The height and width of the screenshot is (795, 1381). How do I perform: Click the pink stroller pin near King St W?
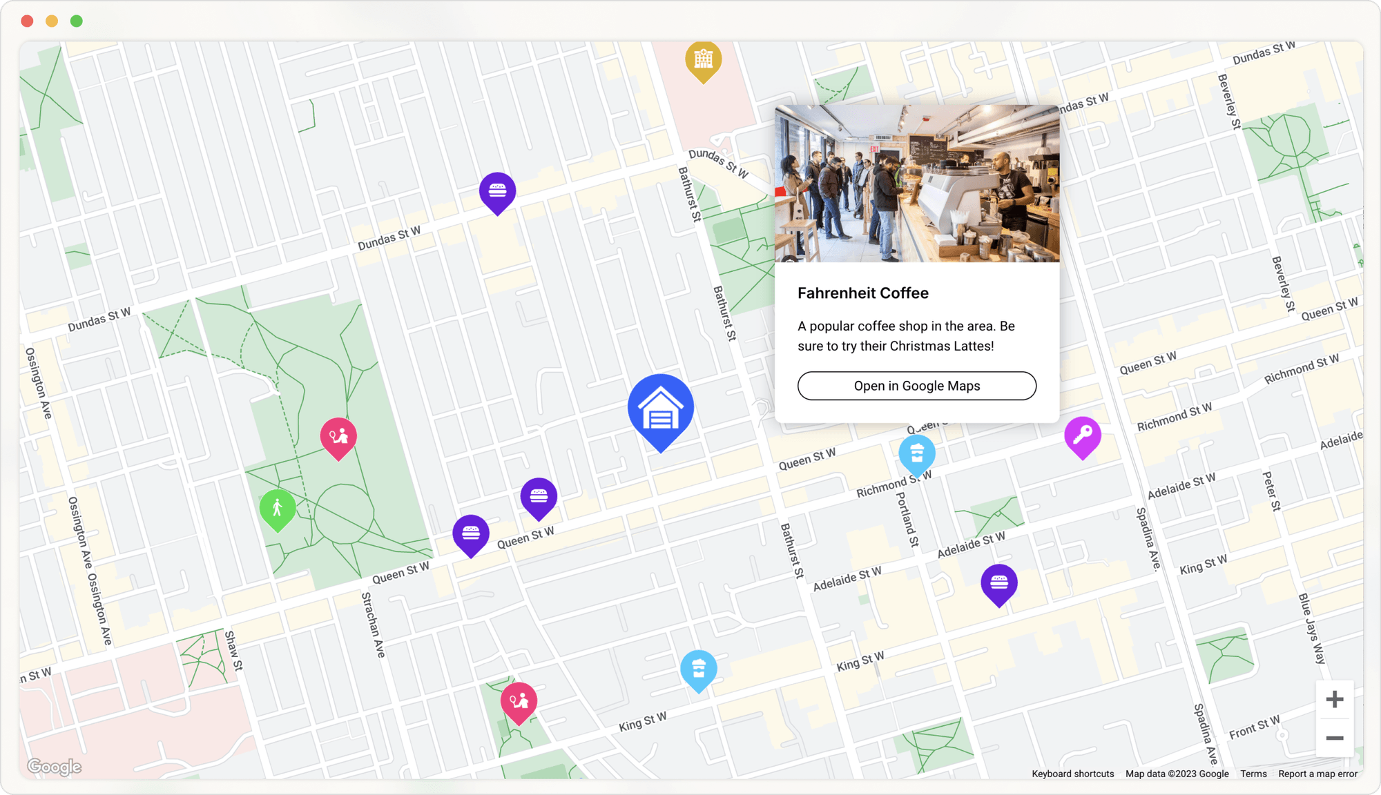pyautogui.click(x=518, y=700)
